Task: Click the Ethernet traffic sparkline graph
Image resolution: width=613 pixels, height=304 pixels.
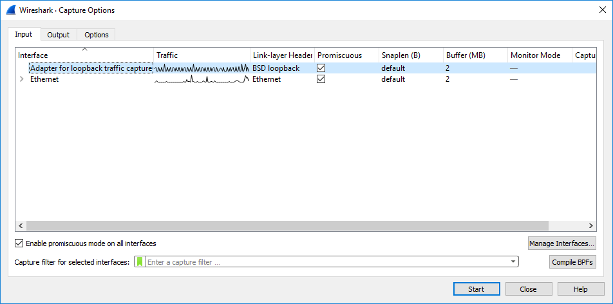Action: [x=202, y=80]
